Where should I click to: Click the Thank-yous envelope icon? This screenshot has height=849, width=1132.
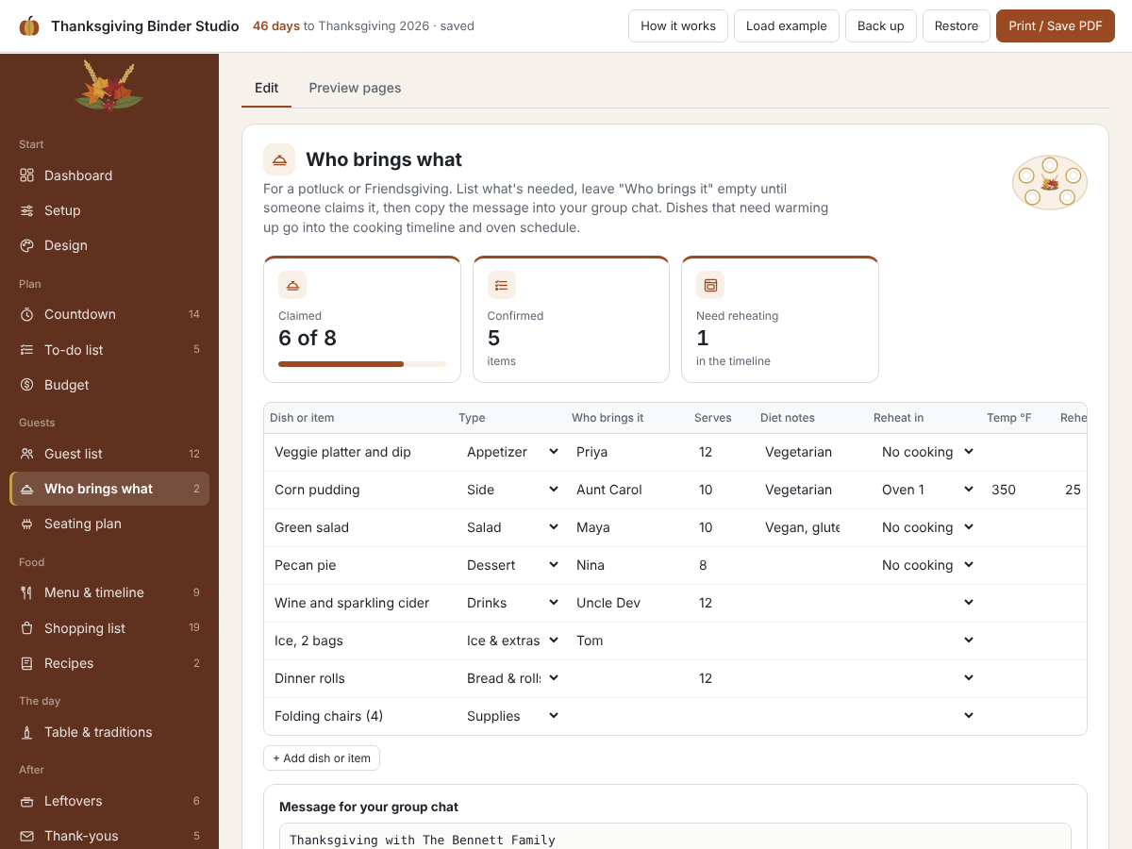point(27,836)
